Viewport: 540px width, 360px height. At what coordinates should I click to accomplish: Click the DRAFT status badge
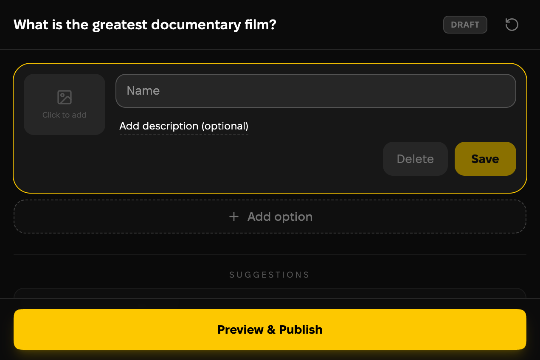(x=465, y=25)
